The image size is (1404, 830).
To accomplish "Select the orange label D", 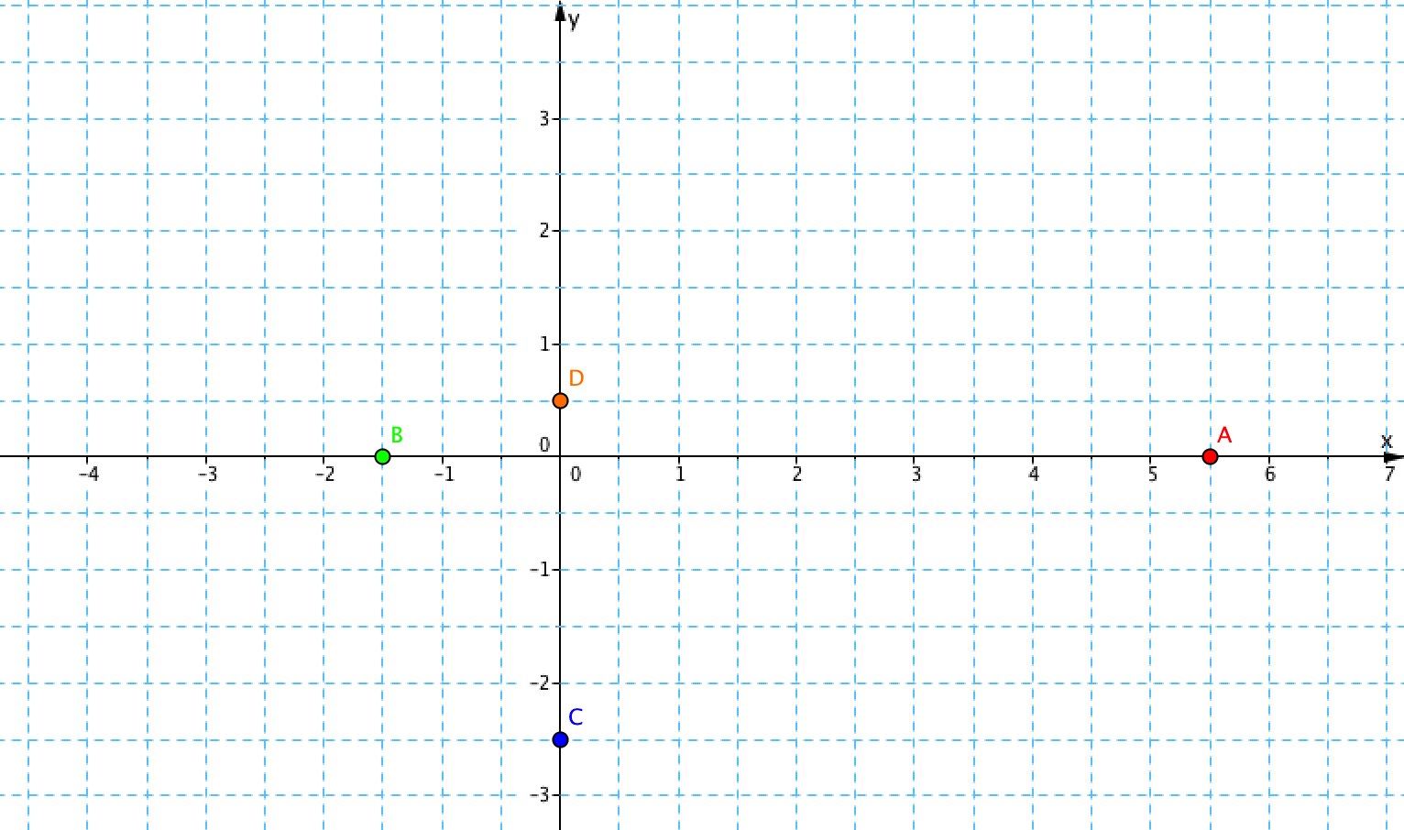I will click(576, 378).
